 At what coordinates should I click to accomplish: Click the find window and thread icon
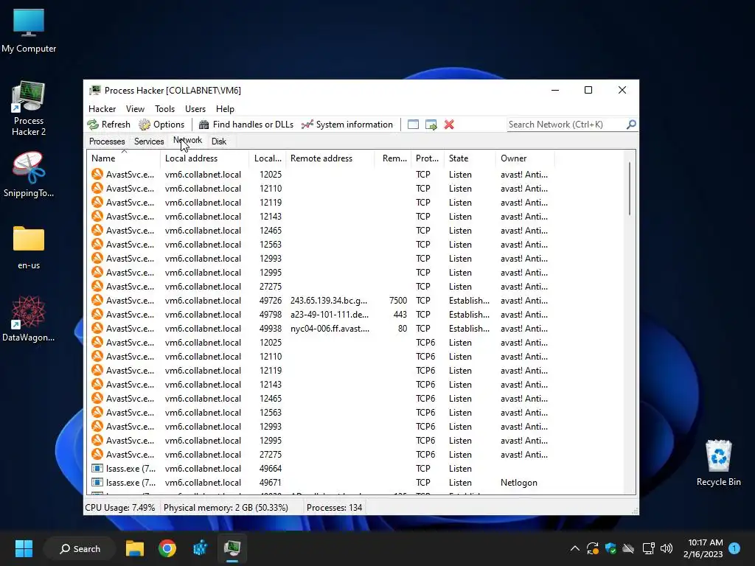pos(431,125)
